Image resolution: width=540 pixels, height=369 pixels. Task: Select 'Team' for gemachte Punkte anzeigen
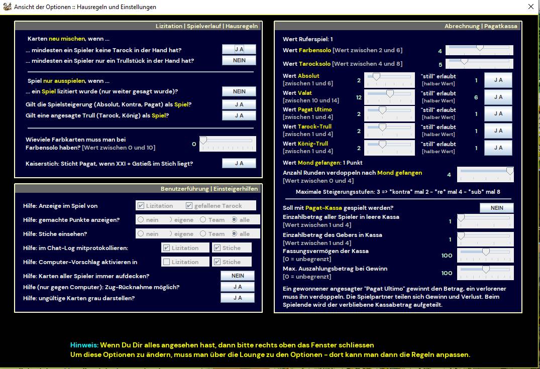(x=203, y=220)
